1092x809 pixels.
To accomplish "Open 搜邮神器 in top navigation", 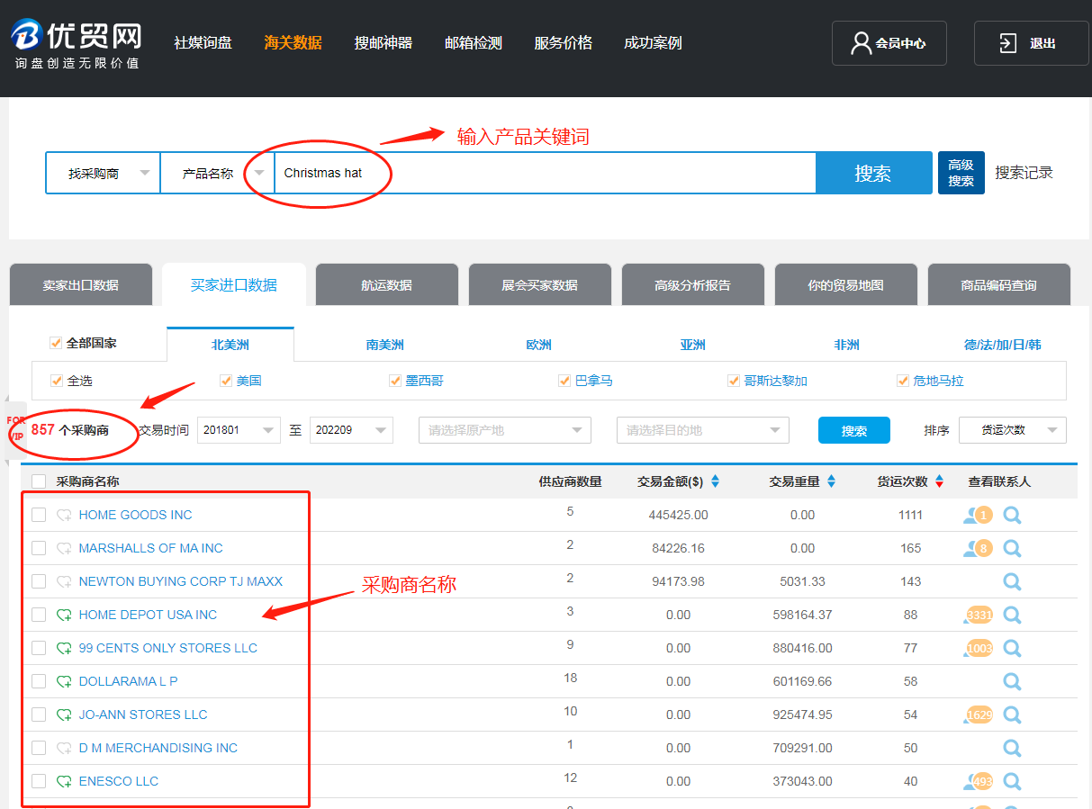I will coord(383,43).
